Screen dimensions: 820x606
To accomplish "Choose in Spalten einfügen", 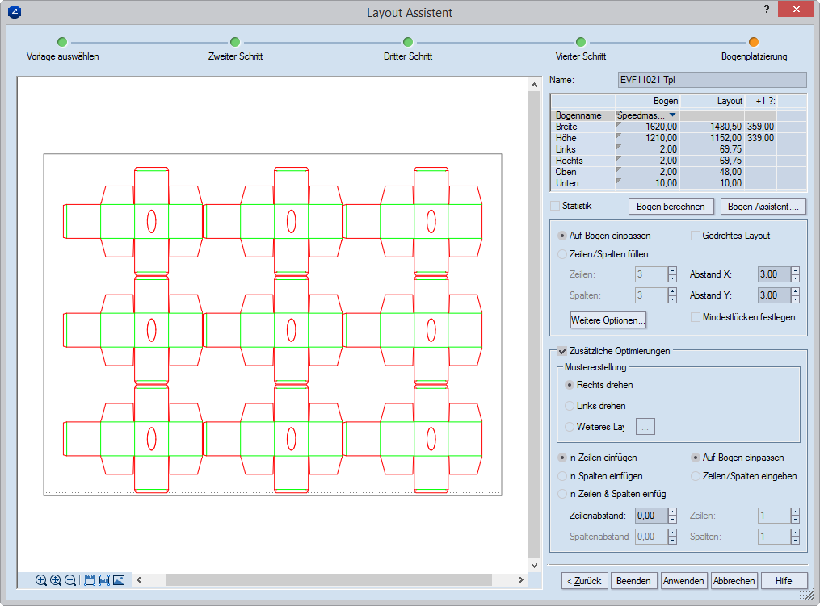I will [562, 476].
